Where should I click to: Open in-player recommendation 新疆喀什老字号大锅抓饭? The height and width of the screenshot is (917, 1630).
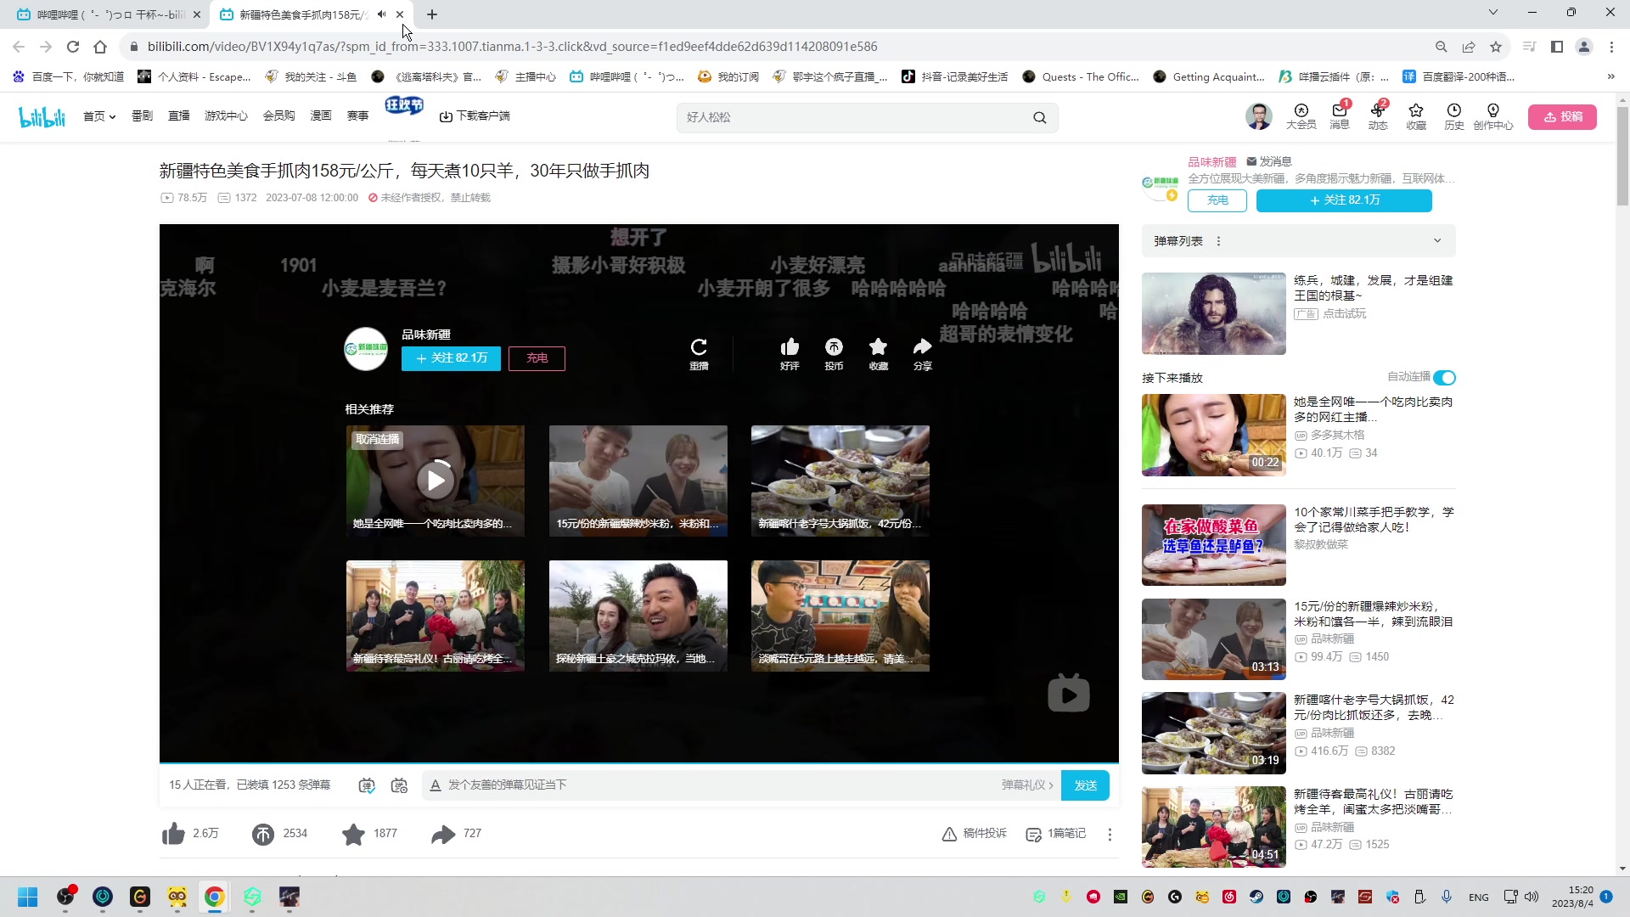pos(840,481)
